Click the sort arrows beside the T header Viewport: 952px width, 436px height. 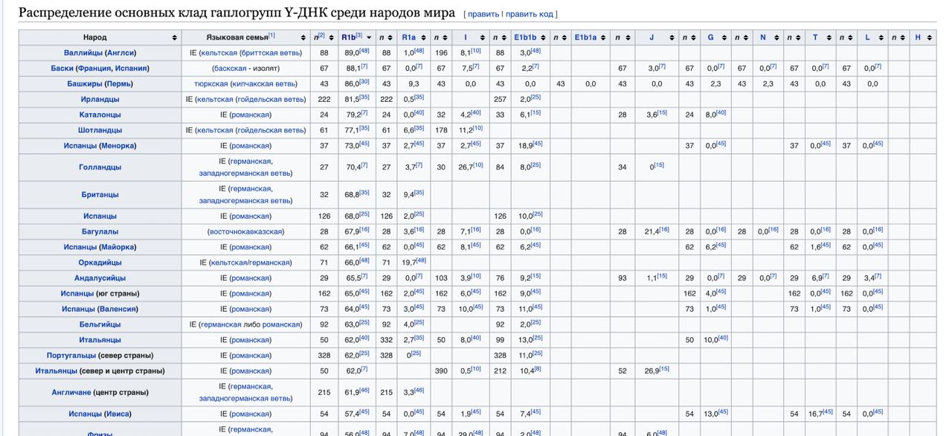pos(829,37)
